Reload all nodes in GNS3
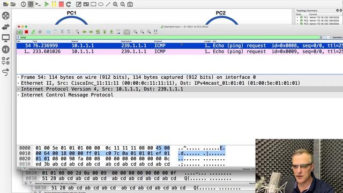The image size is (343, 193). [69, 4]
